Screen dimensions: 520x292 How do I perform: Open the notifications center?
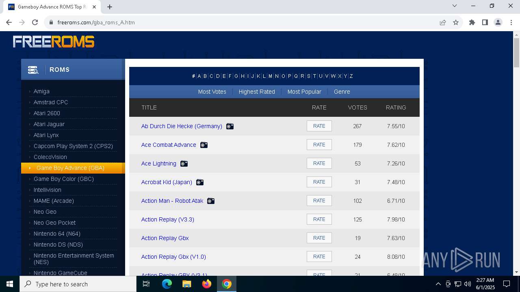[x=507, y=284]
